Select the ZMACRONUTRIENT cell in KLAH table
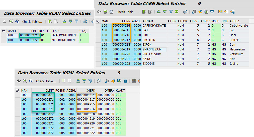This screenshot has height=137, width=254. [x=65, y=35]
